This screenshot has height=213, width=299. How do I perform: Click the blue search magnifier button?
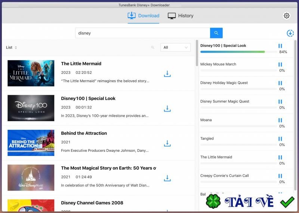coord(216,33)
